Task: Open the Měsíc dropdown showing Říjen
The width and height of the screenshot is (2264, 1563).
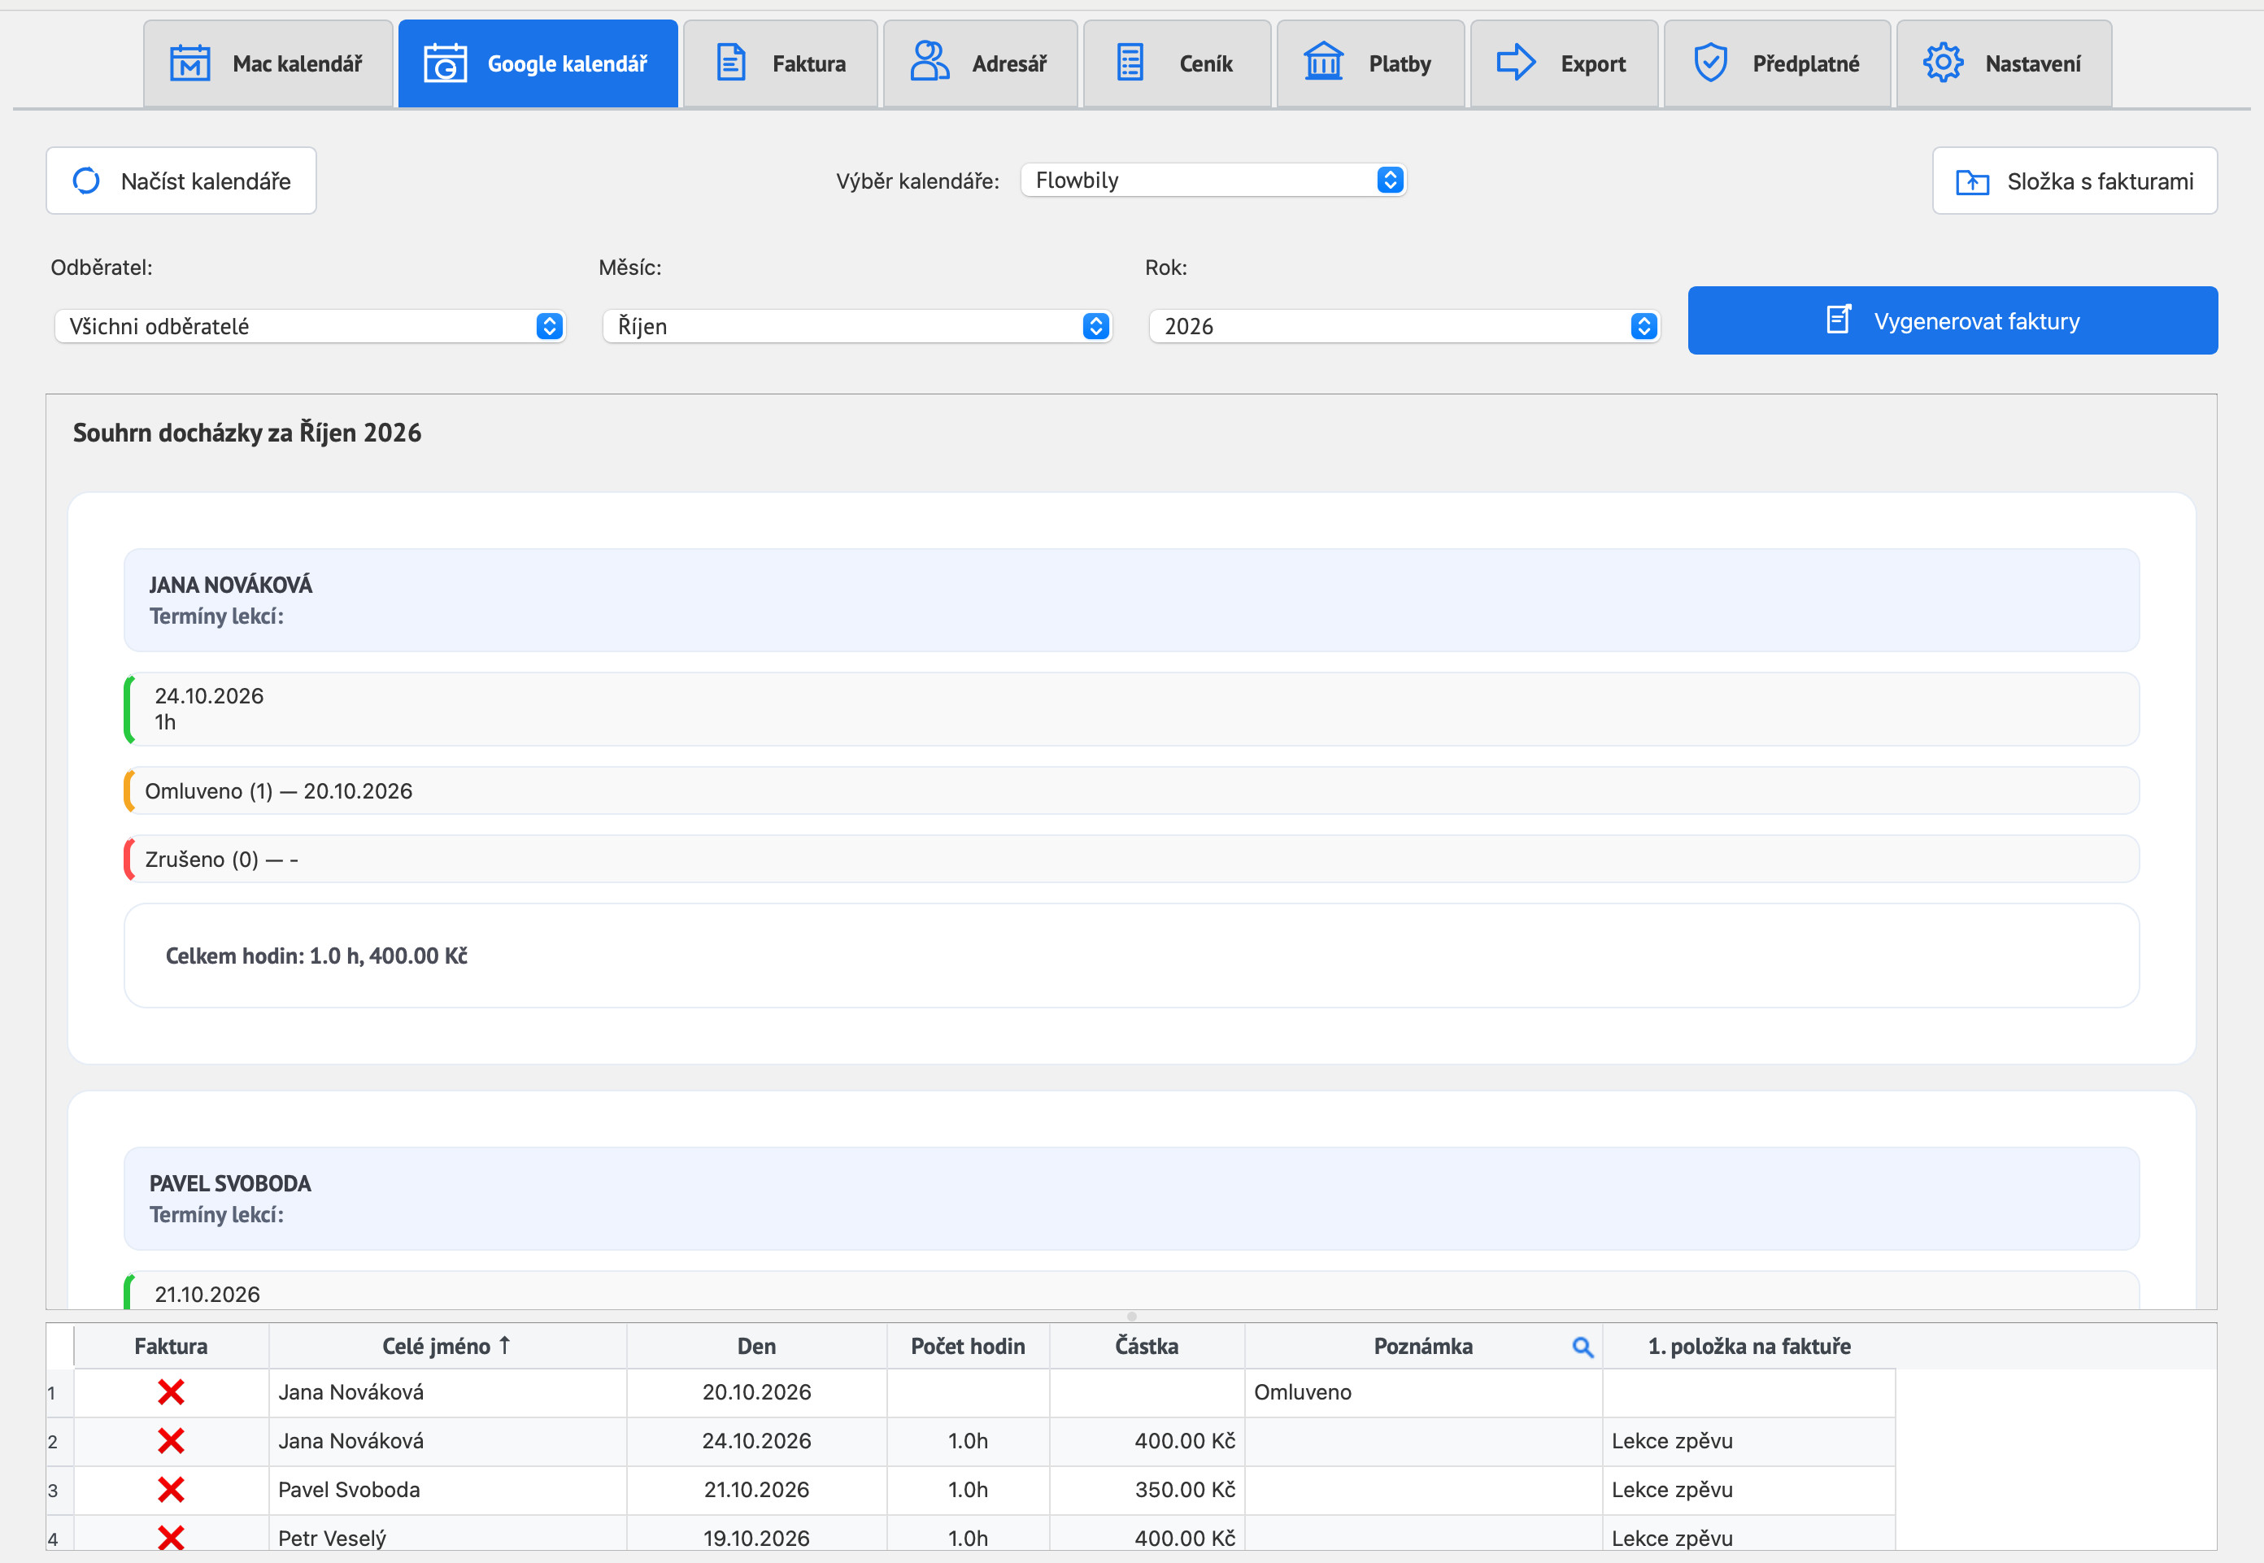Action: (x=857, y=326)
